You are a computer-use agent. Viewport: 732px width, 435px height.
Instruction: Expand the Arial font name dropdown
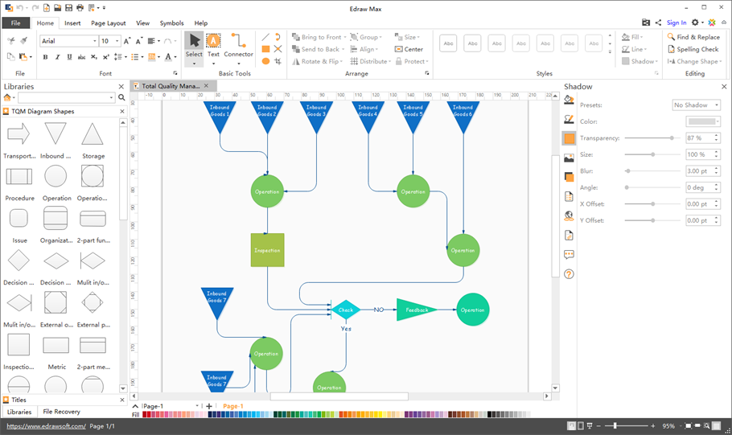coord(94,41)
